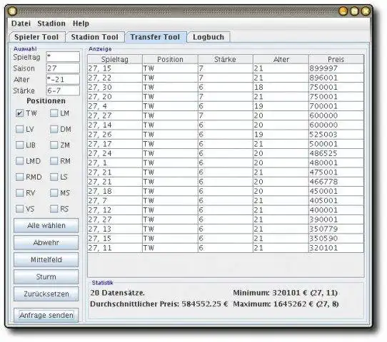
Task: Check the RMD position checkbox
Action: pyautogui.click(x=19, y=177)
